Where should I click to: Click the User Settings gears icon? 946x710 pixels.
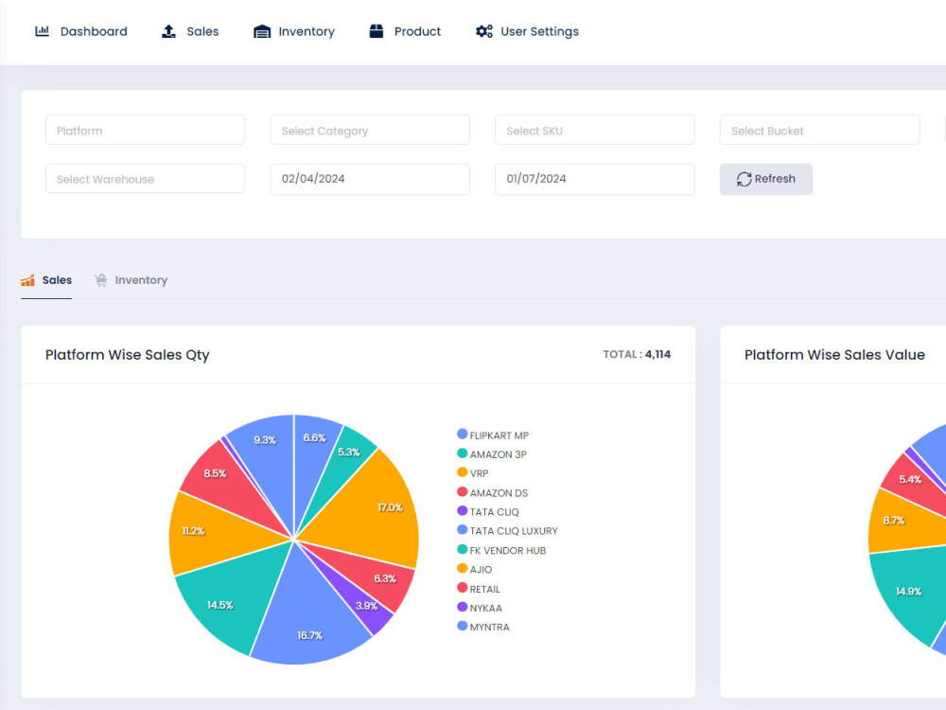pos(483,31)
